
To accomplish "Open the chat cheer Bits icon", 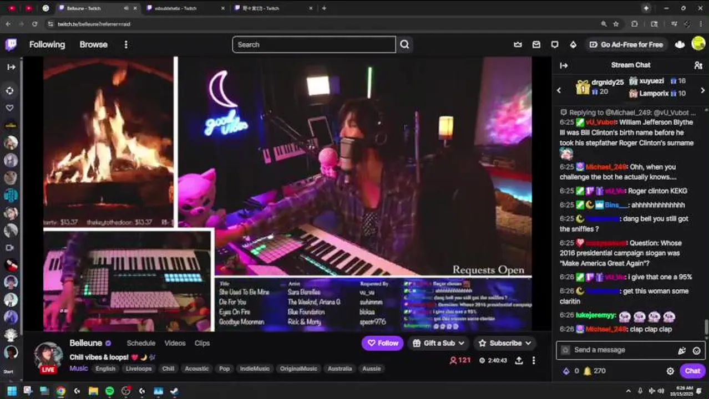I will [682, 350].
